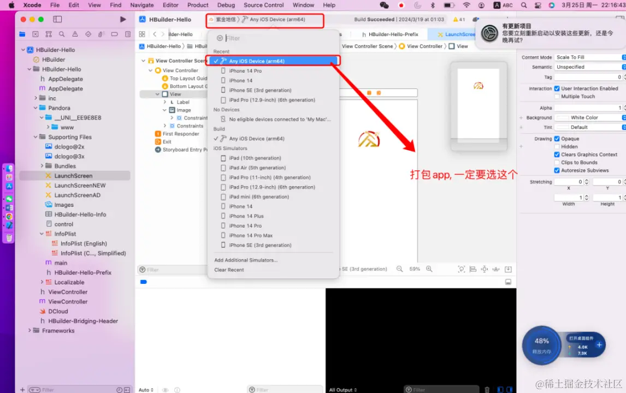
Task: Open Spotlight search in menu bar
Action: pyautogui.click(x=524, y=5)
